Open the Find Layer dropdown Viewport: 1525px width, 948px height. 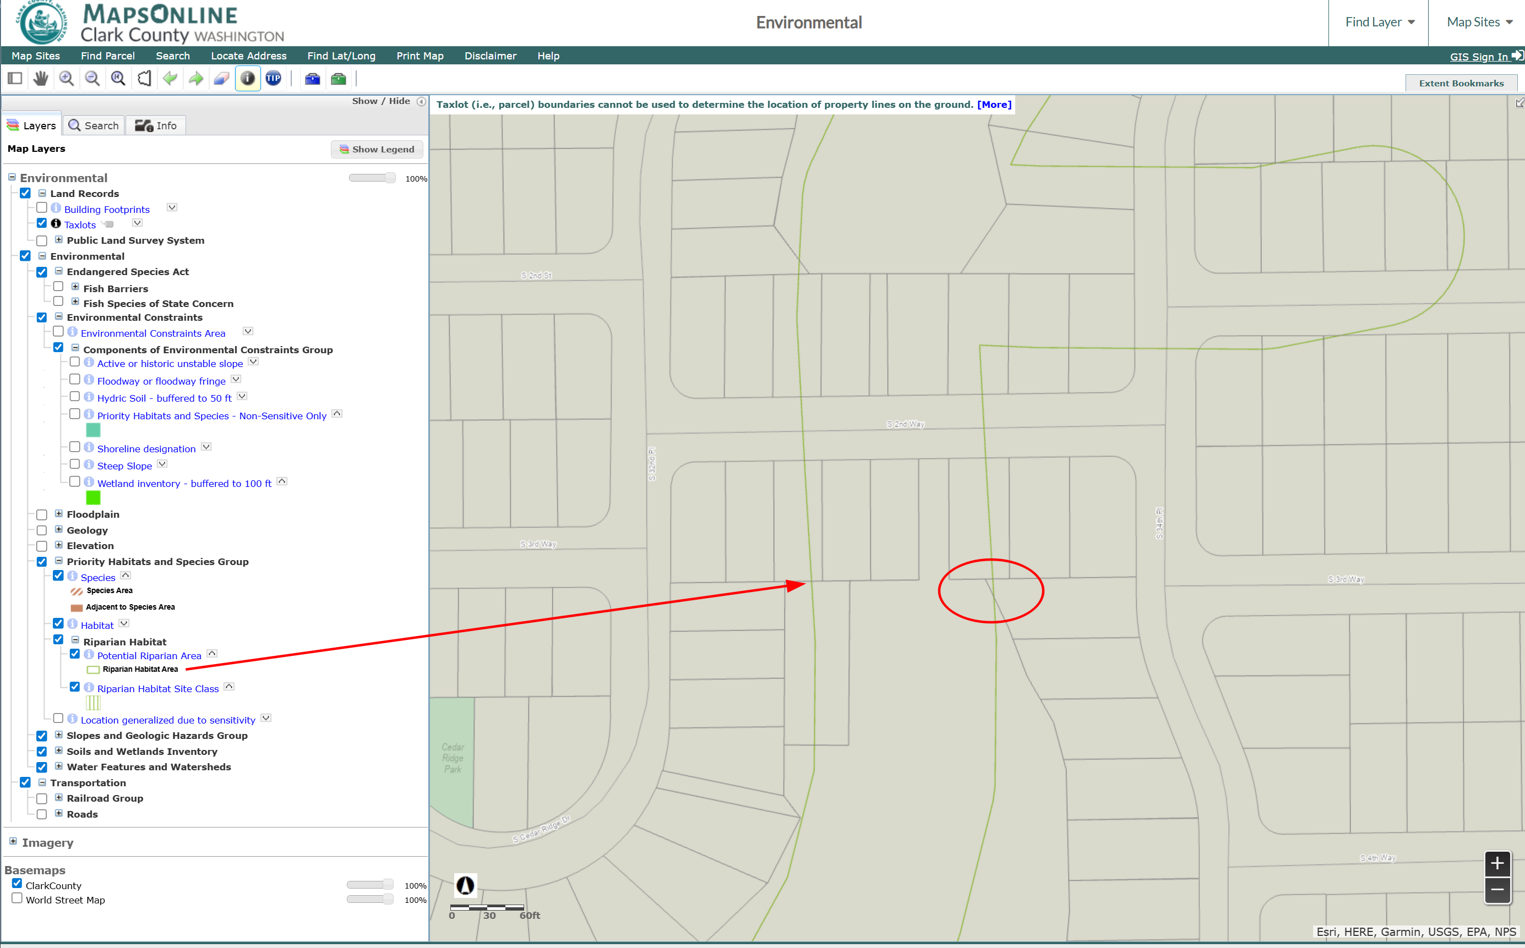point(1379,22)
